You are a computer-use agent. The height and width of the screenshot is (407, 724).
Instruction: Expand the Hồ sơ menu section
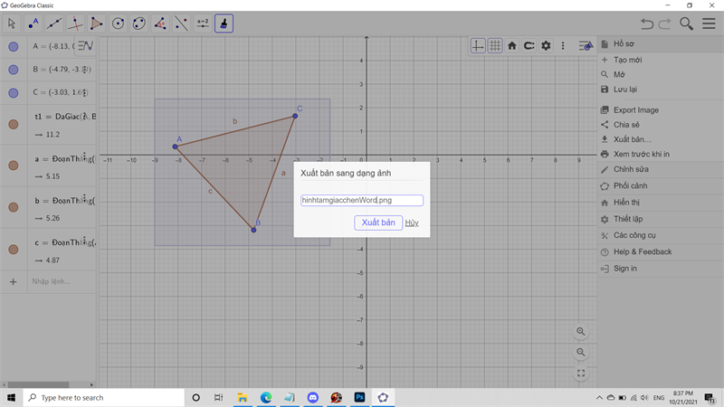pos(624,43)
